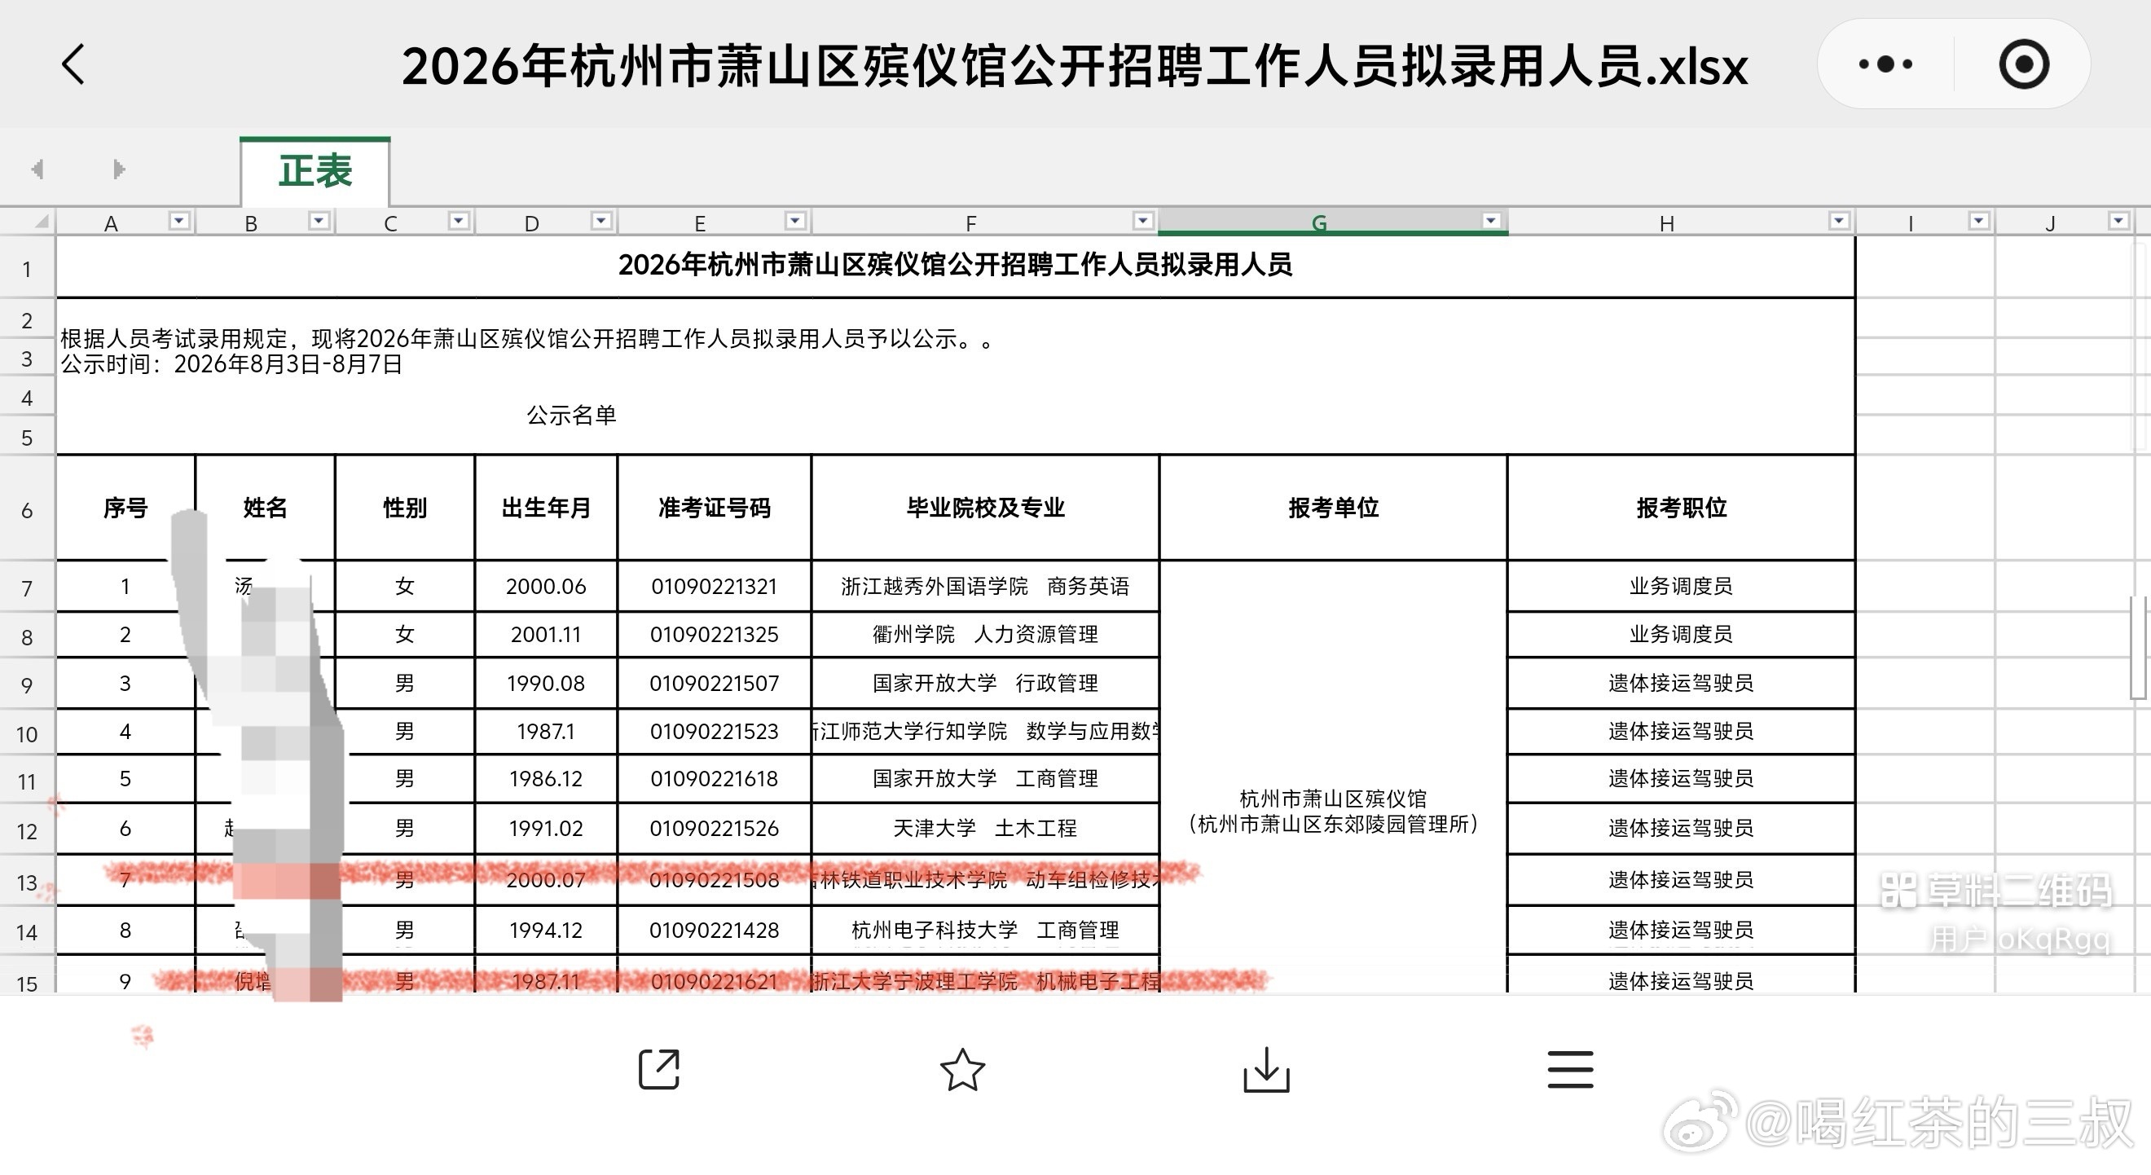
Task: Click cell with 01090221325
Action: pyautogui.click(x=714, y=635)
